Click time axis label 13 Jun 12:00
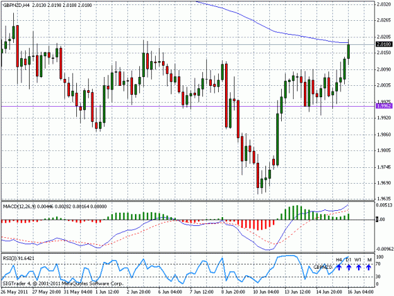 click(x=298, y=292)
